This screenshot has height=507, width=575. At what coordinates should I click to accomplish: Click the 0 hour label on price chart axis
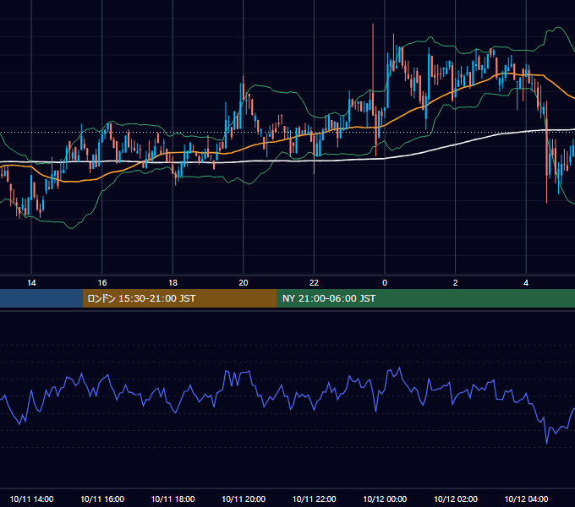coord(385,283)
